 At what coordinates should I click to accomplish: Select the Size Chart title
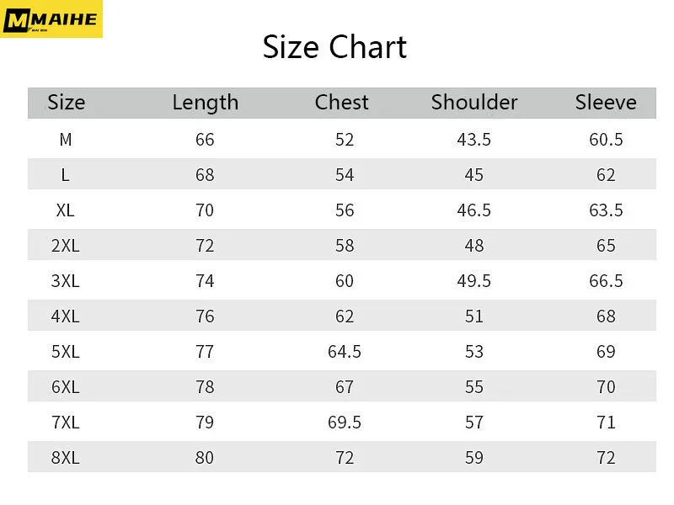coord(334,47)
